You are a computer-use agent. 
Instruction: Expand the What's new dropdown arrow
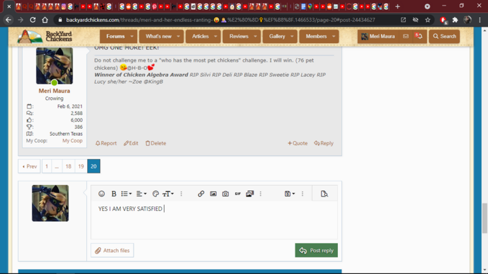[x=178, y=36]
